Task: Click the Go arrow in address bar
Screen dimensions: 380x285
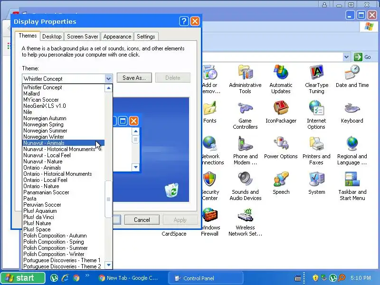Action: pyautogui.click(x=358, y=57)
